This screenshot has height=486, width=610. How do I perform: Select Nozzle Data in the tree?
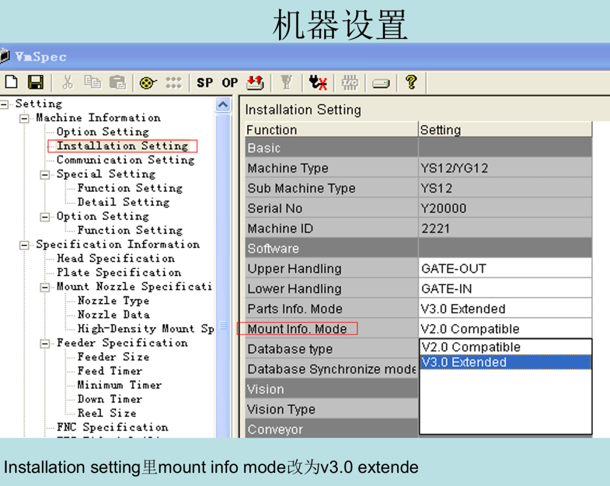(x=114, y=314)
